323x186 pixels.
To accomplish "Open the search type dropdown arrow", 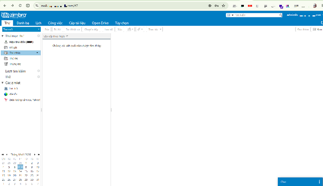I will click(x=233, y=15).
